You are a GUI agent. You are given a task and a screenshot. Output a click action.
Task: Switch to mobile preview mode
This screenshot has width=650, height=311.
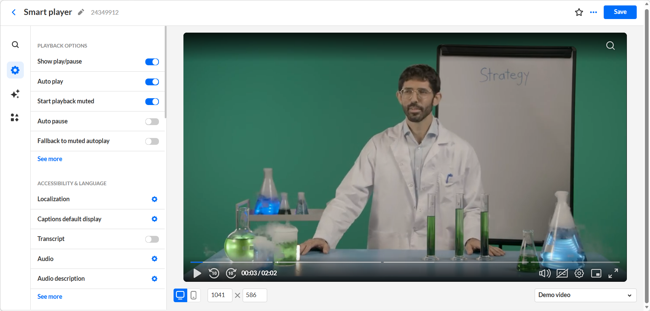[x=194, y=295]
